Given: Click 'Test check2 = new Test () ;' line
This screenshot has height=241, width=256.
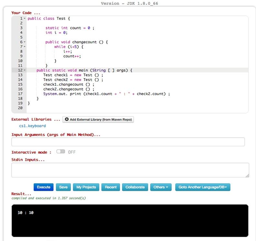Looking at the screenshot, I should (73, 80).
